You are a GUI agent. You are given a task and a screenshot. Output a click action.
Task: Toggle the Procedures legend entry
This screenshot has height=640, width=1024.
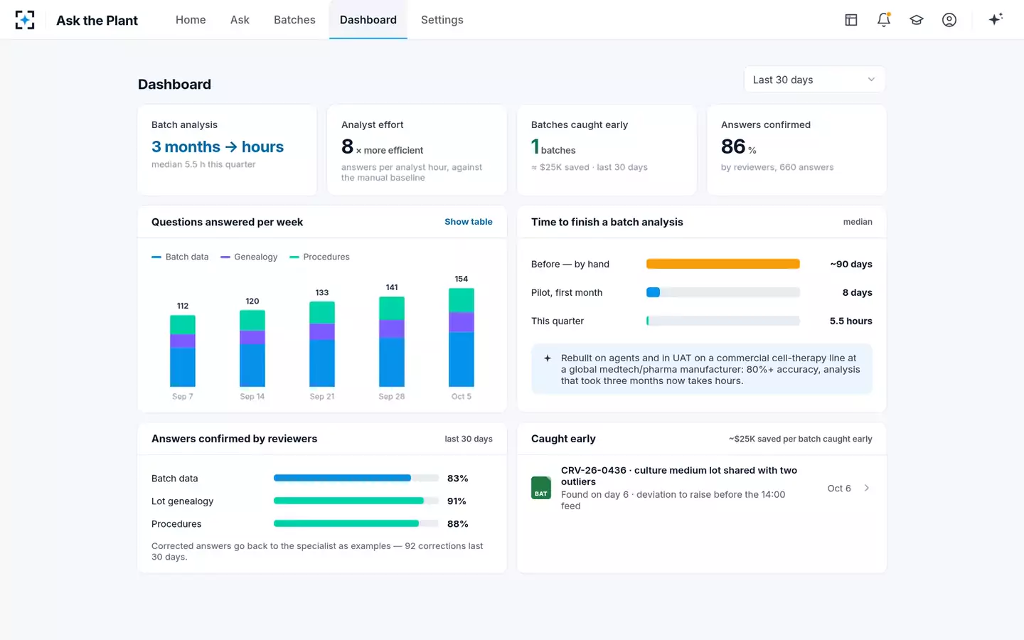pos(319,257)
